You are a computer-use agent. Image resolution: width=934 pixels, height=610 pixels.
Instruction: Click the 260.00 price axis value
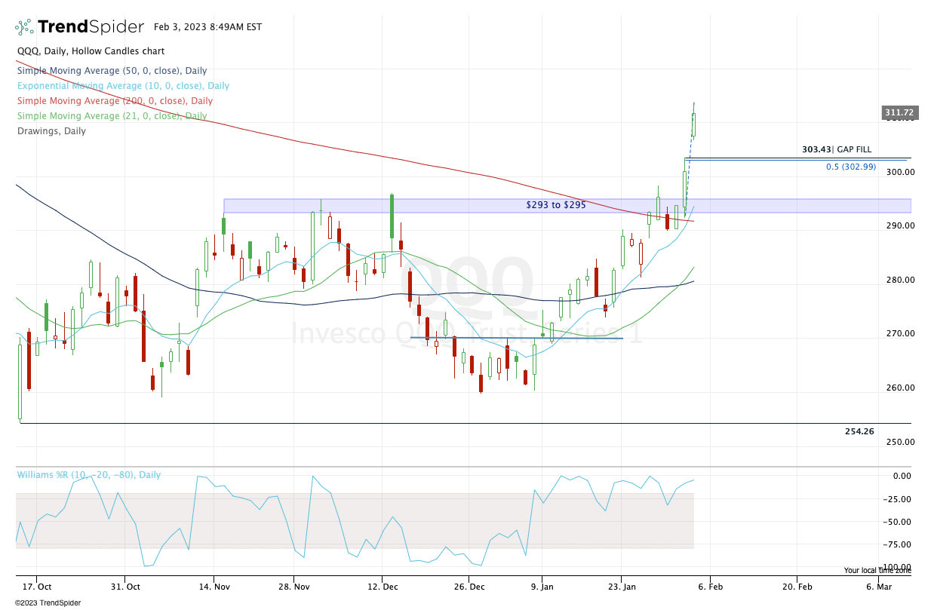[899, 388]
